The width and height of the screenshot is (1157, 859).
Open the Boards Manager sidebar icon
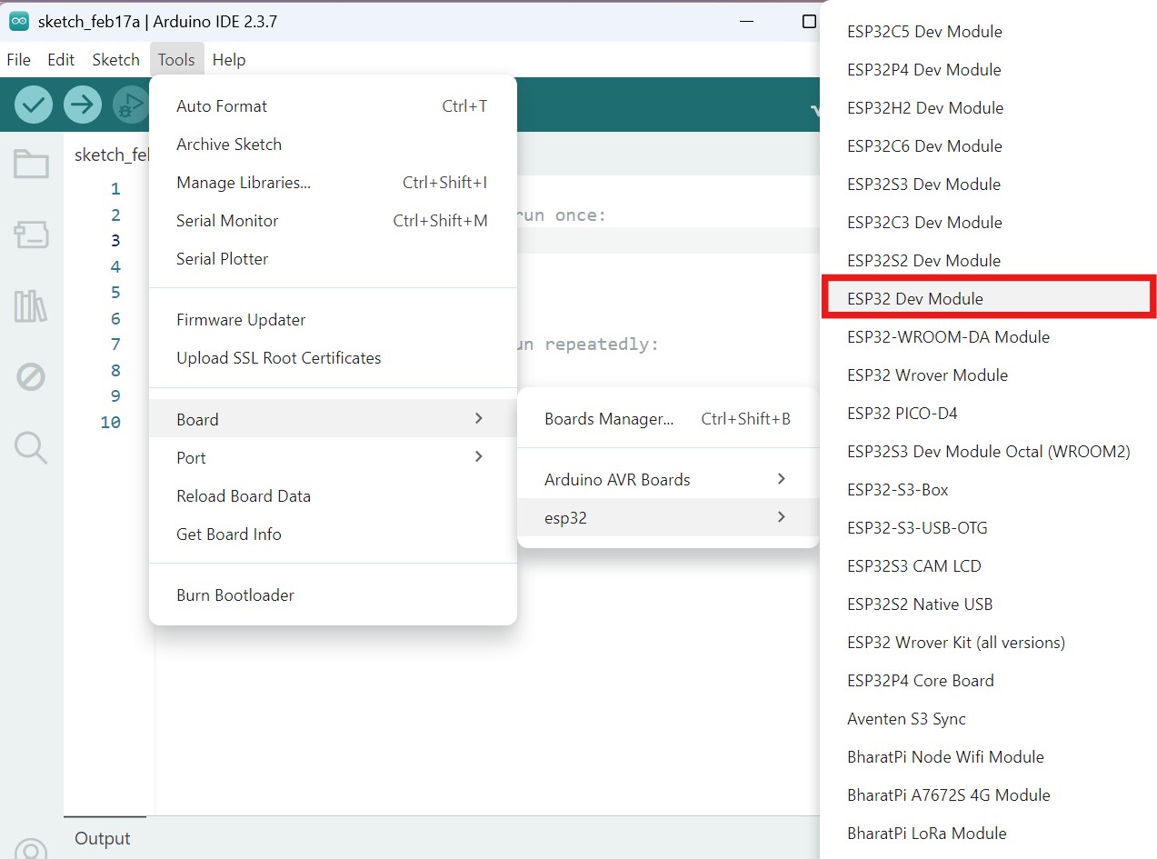pyautogui.click(x=31, y=235)
